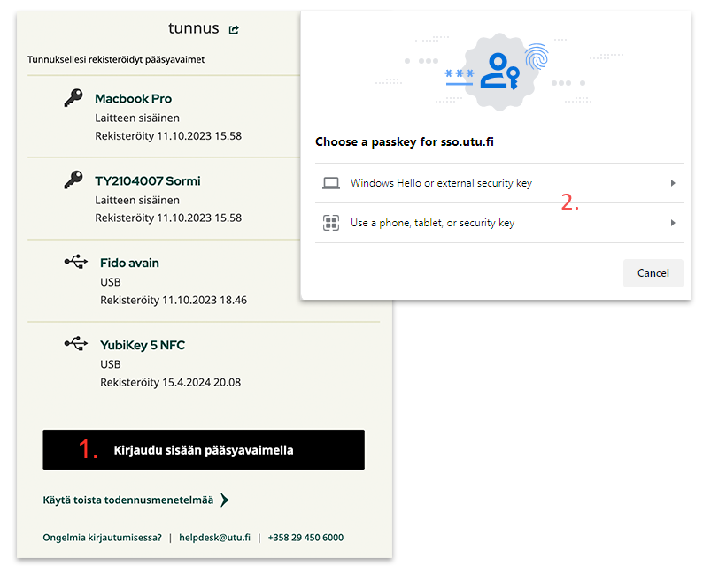Image resolution: width=703 pixels, height=573 pixels.
Task: Select the Macbook Pro passkey name
Action: point(133,99)
